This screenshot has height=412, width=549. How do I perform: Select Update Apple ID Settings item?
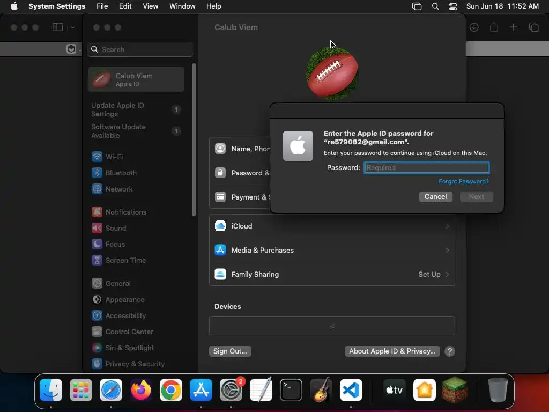[136, 109]
